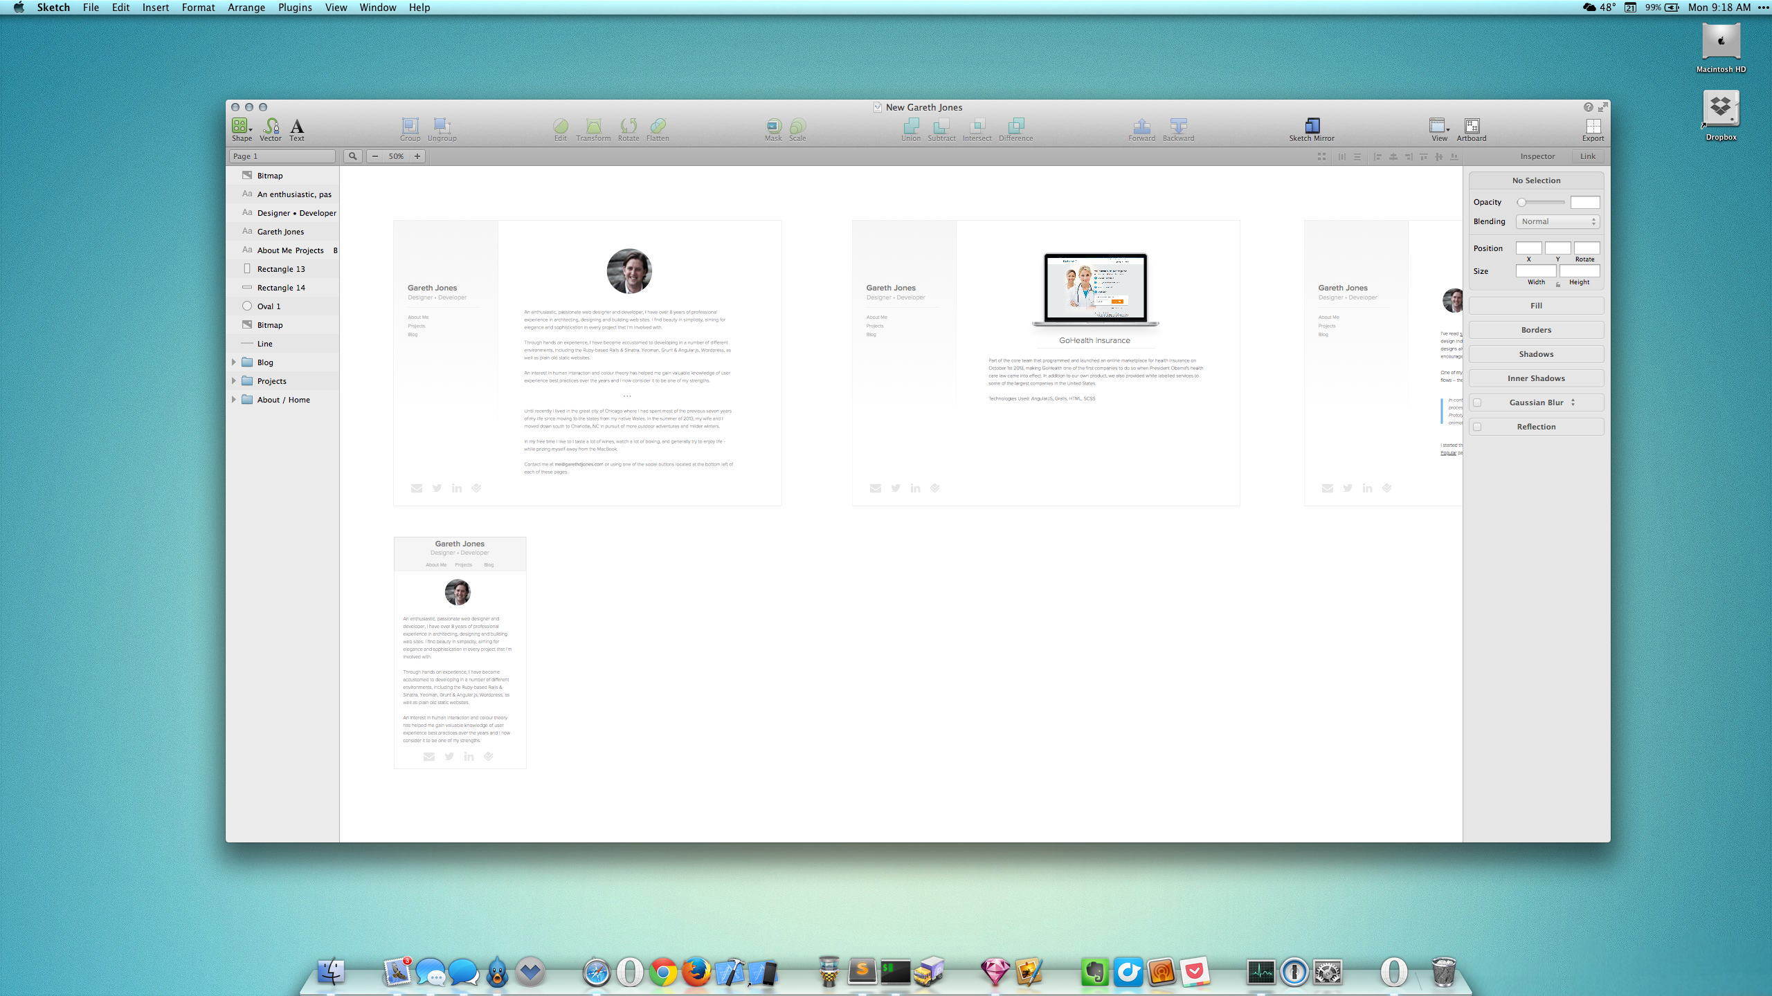Screen dimensions: 1772x996
Task: Open Google Chrome from the Dock
Action: point(663,972)
